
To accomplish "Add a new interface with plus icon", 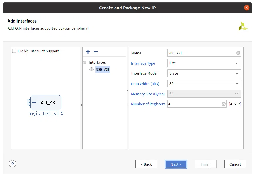I will tap(88, 52).
